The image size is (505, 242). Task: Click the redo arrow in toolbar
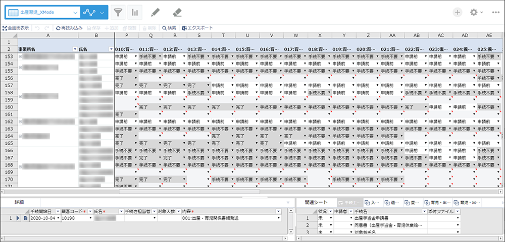(46, 28)
